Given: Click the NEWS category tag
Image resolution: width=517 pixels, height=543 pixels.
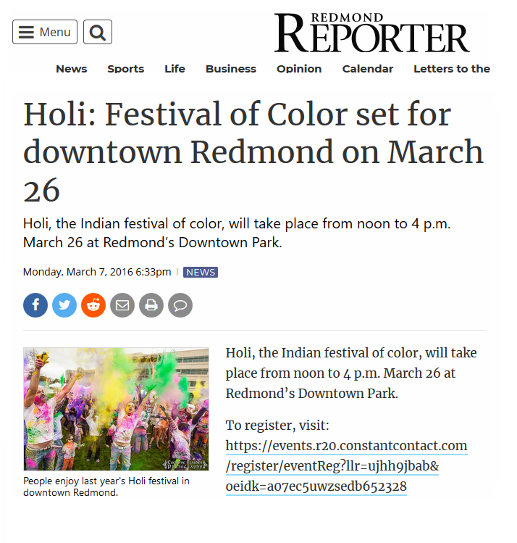Looking at the screenshot, I should click(201, 273).
